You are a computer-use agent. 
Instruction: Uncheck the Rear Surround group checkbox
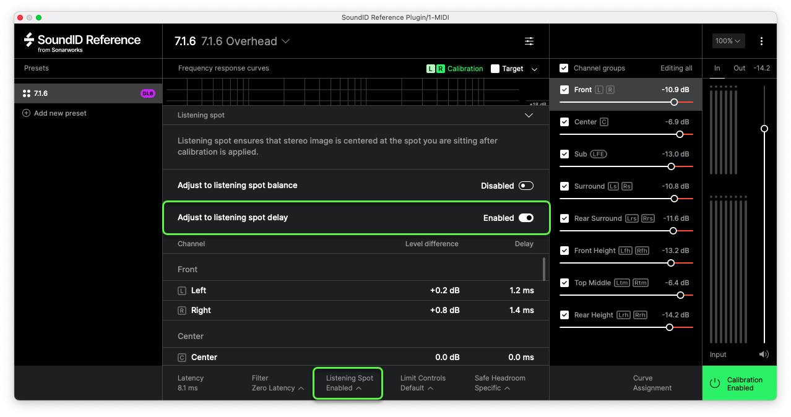[x=564, y=218]
